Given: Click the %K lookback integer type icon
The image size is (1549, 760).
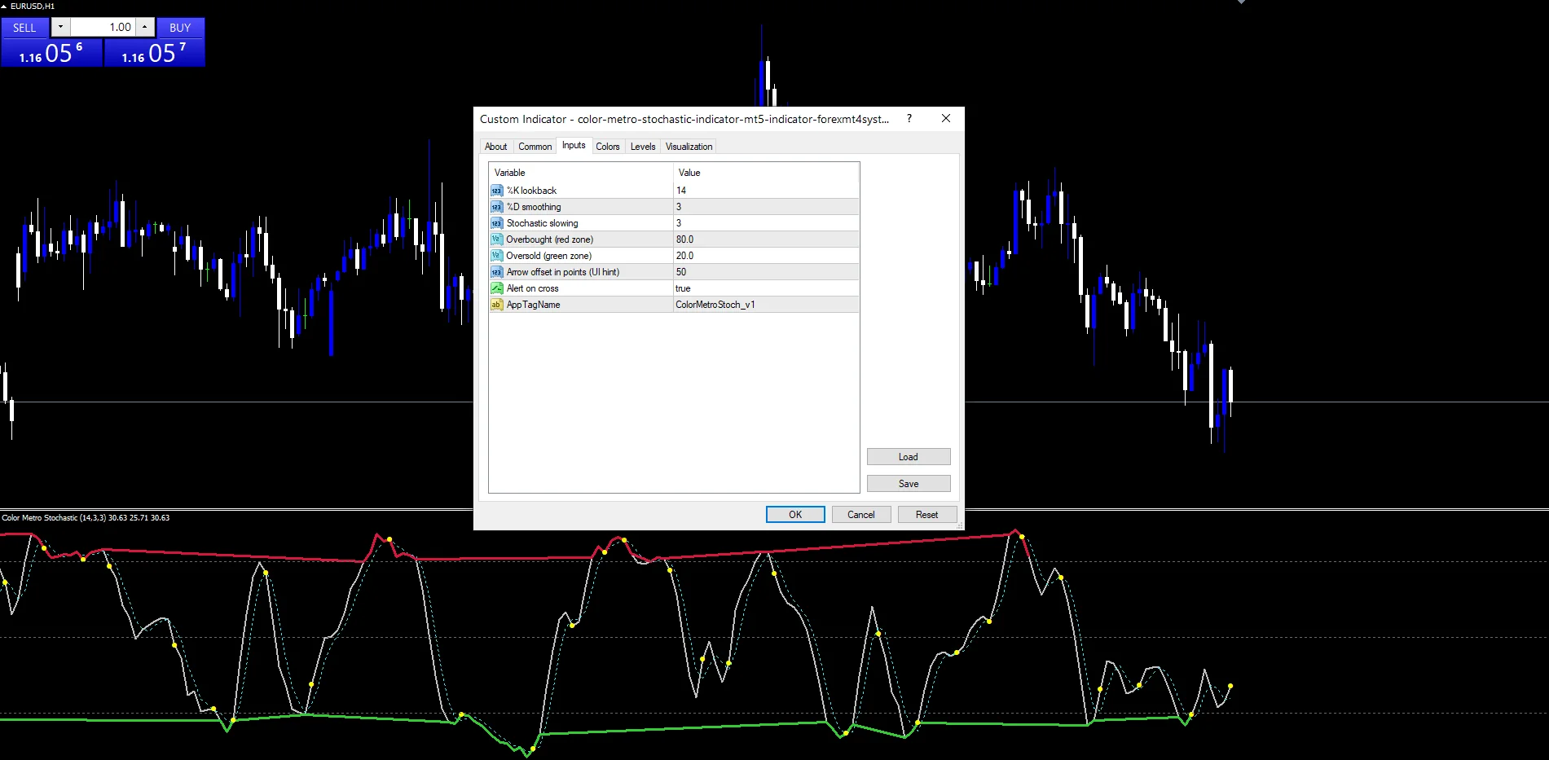Looking at the screenshot, I should (x=496, y=191).
